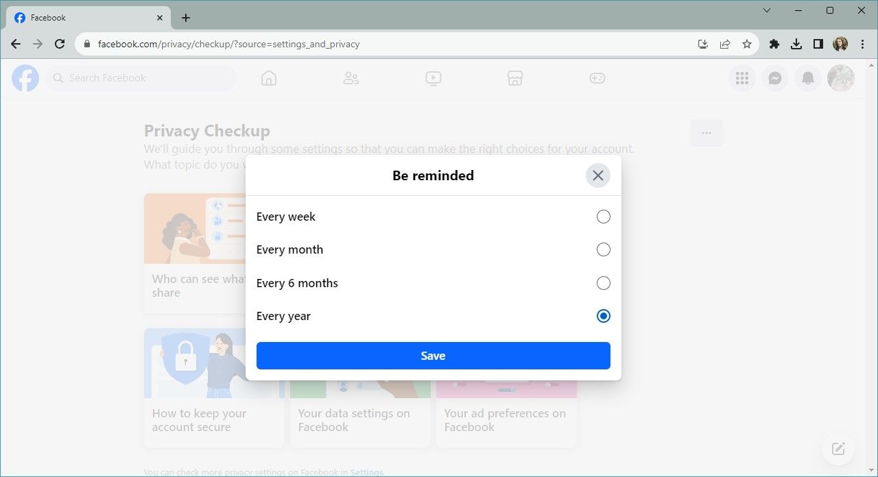Select the Every 6 months reminder option

click(x=603, y=282)
